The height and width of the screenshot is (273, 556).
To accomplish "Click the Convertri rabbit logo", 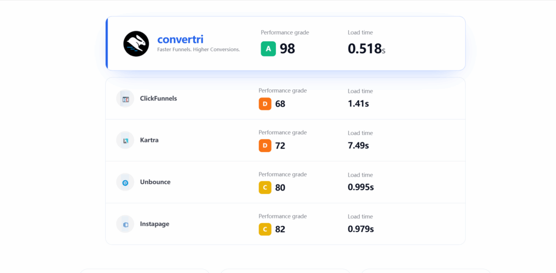I will tap(136, 43).
